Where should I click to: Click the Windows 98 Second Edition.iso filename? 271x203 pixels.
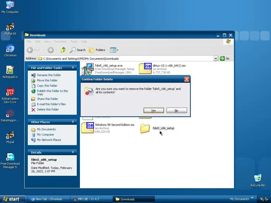115,125
